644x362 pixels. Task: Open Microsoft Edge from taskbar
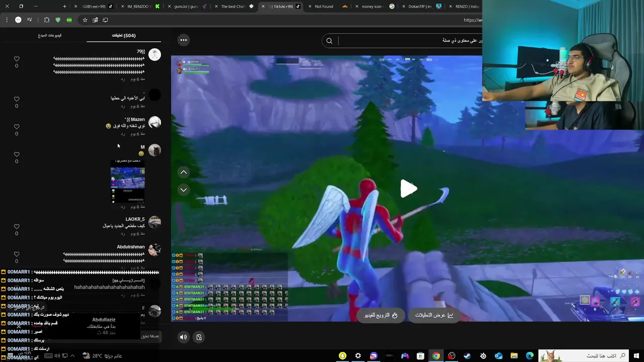(x=530, y=356)
